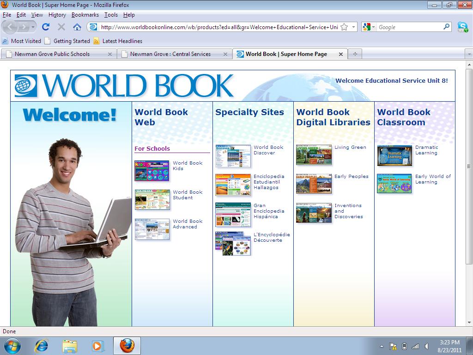The height and width of the screenshot is (355, 473).
Task: Open Action Center flag tray icon
Action: coord(393,346)
